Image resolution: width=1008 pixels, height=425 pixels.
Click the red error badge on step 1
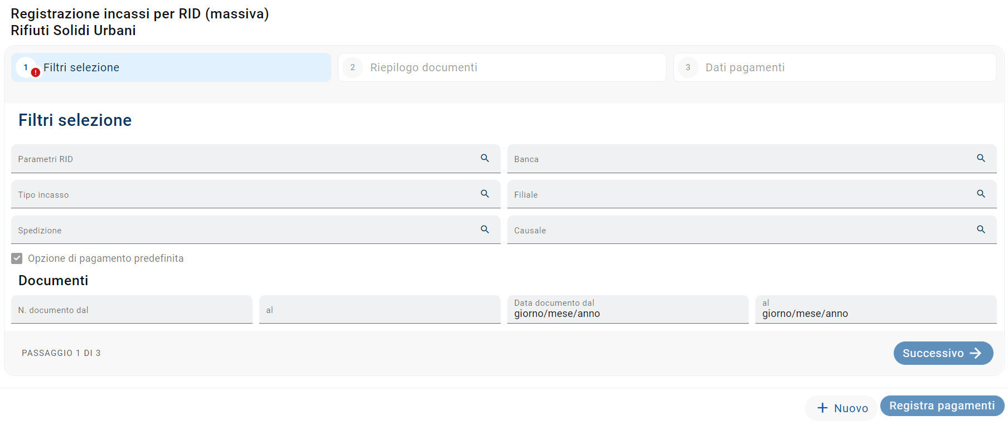click(x=36, y=72)
